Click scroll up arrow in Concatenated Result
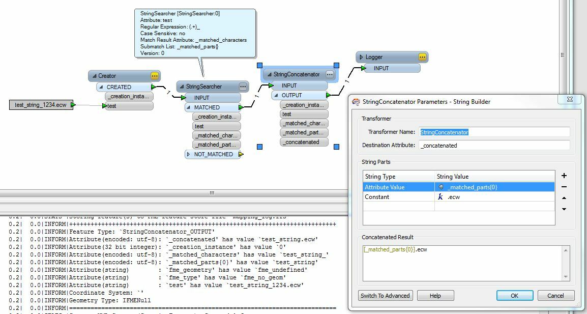Viewport: 587px width, 314px height. [566, 250]
